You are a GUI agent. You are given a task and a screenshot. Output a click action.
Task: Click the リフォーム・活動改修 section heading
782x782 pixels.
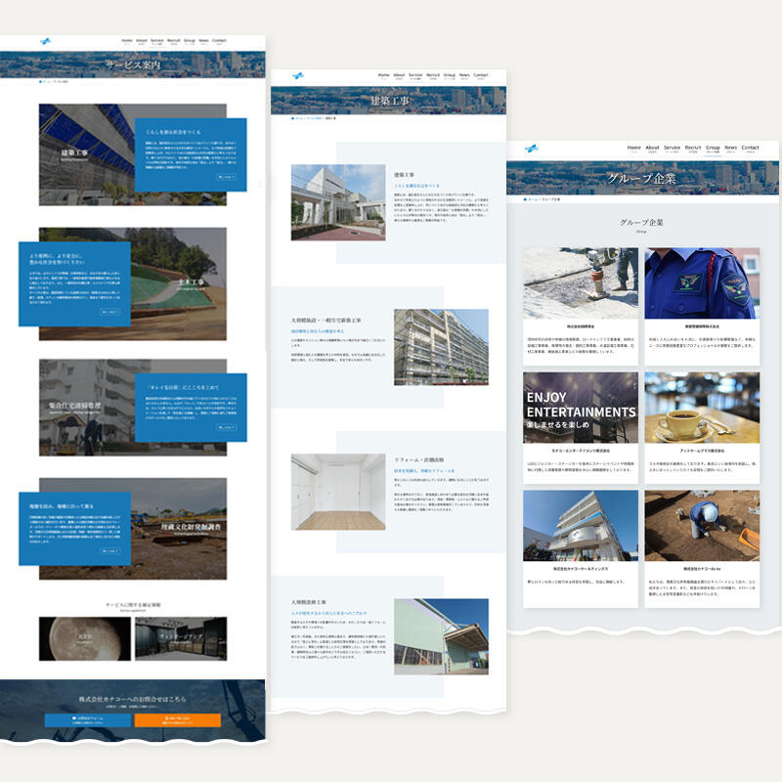tap(419, 459)
